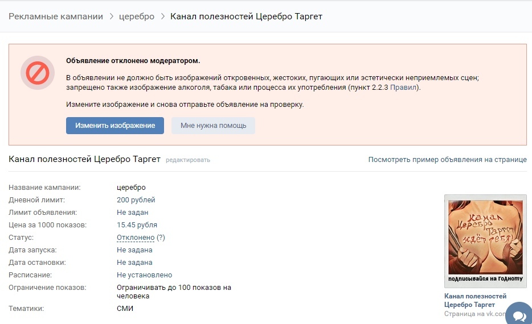Viewport: 532px width, 324px height.
Task: Click the Мне нужна помощь button
Action: [213, 126]
